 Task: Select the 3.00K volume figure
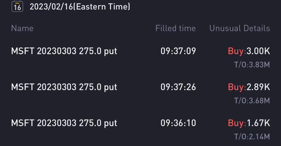tap(258, 51)
